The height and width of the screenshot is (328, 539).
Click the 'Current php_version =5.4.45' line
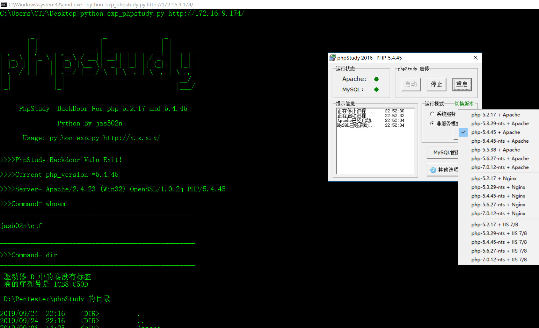59,175
